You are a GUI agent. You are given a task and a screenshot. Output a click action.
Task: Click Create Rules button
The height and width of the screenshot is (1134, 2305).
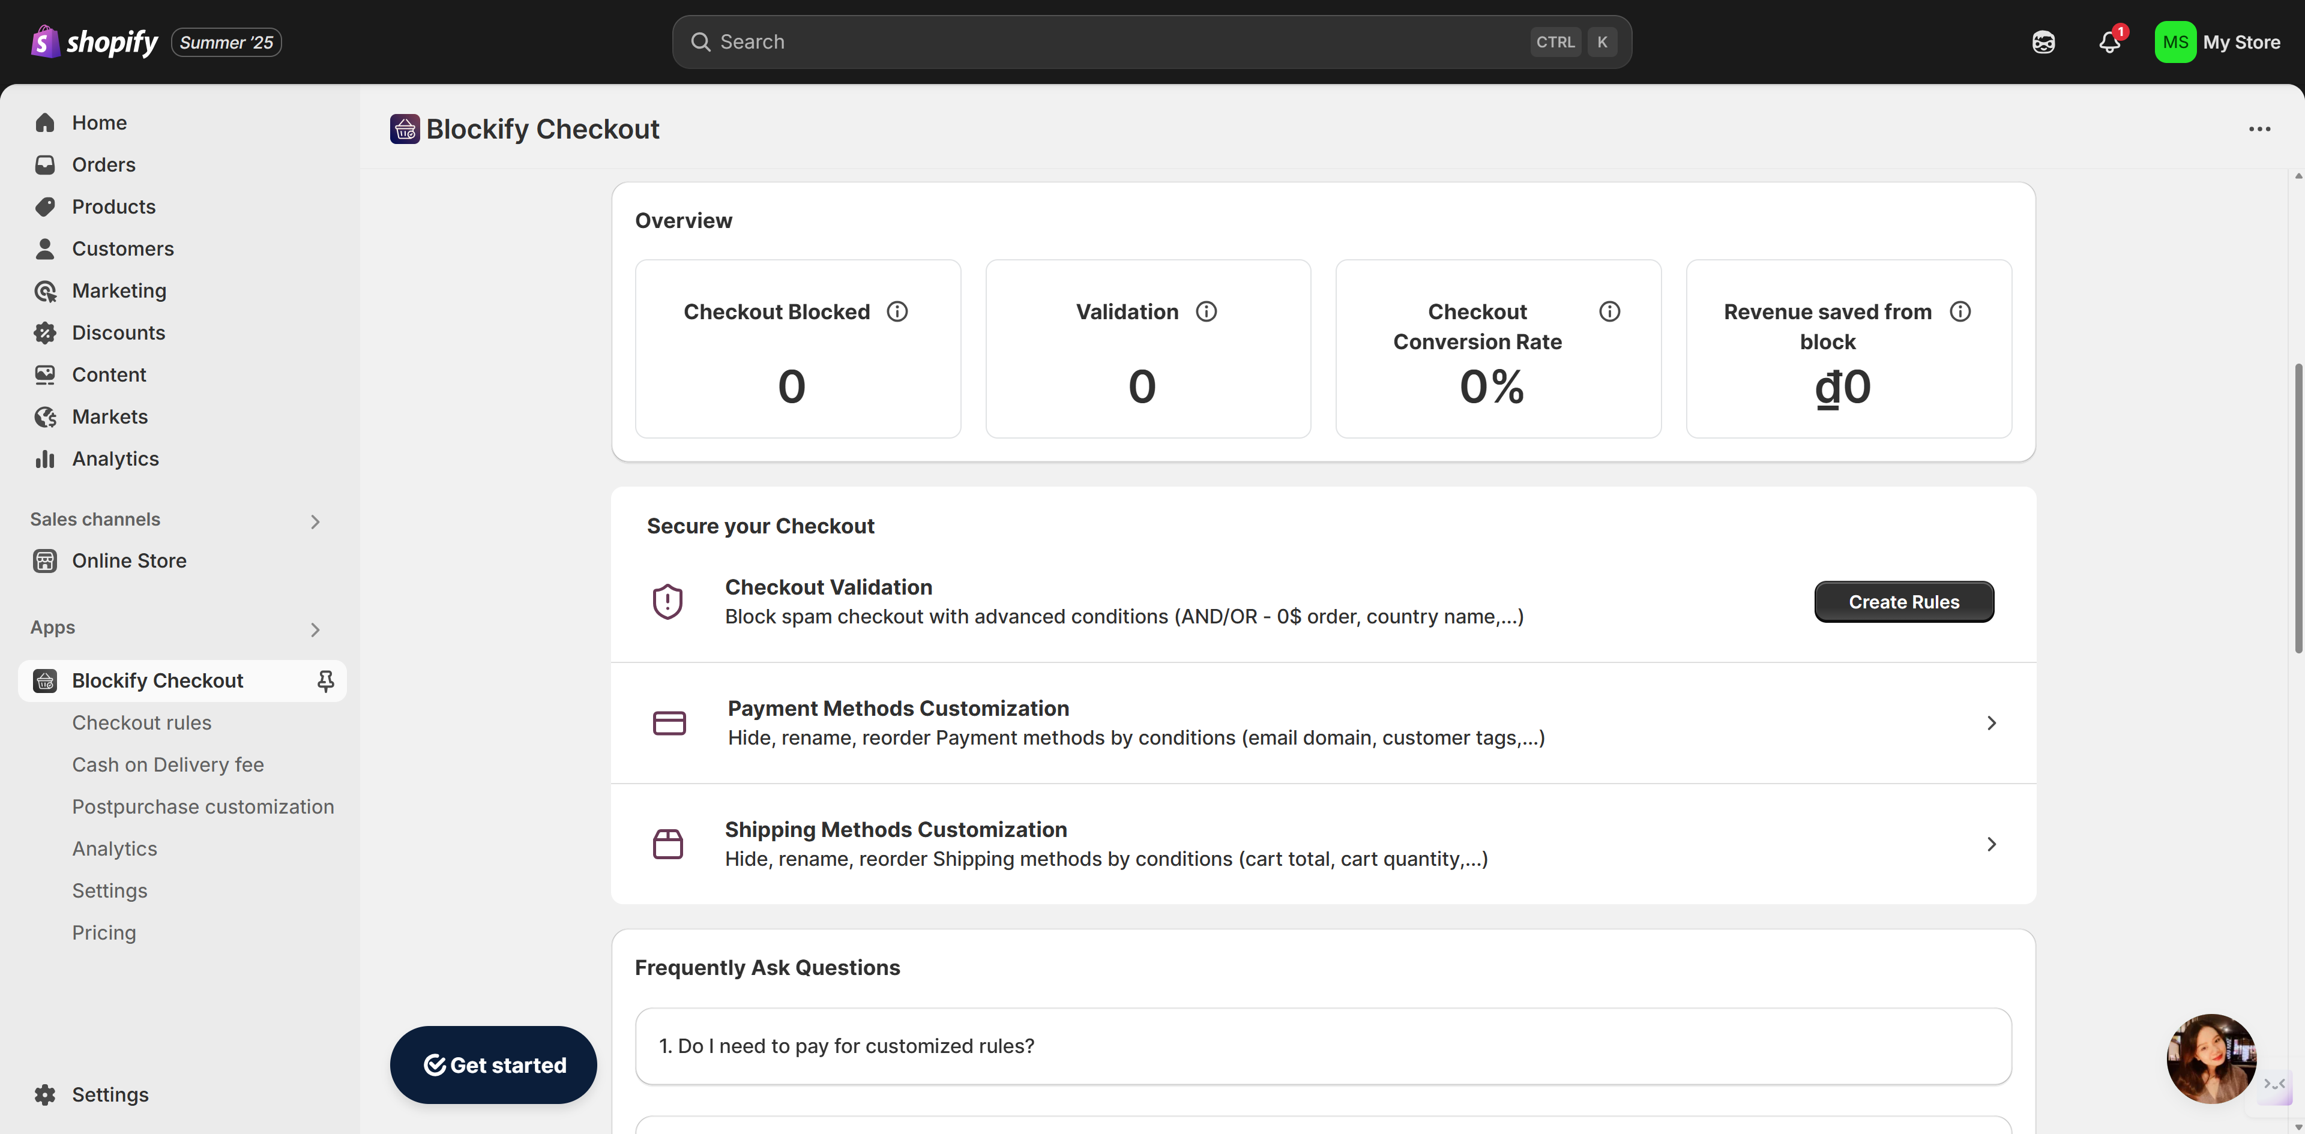[x=1903, y=601]
